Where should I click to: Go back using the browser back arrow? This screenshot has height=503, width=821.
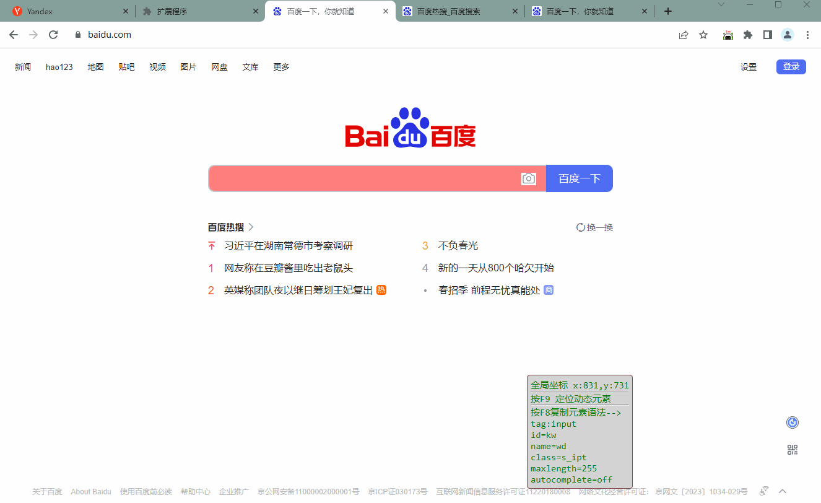click(x=14, y=35)
